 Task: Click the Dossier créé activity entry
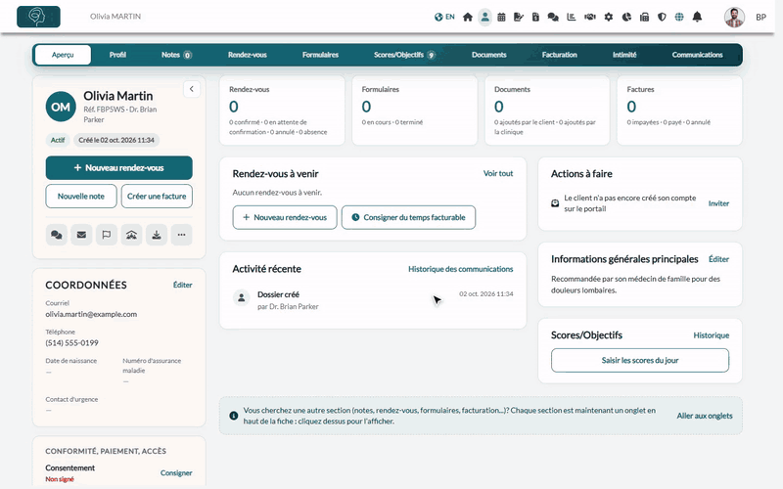[373, 300]
